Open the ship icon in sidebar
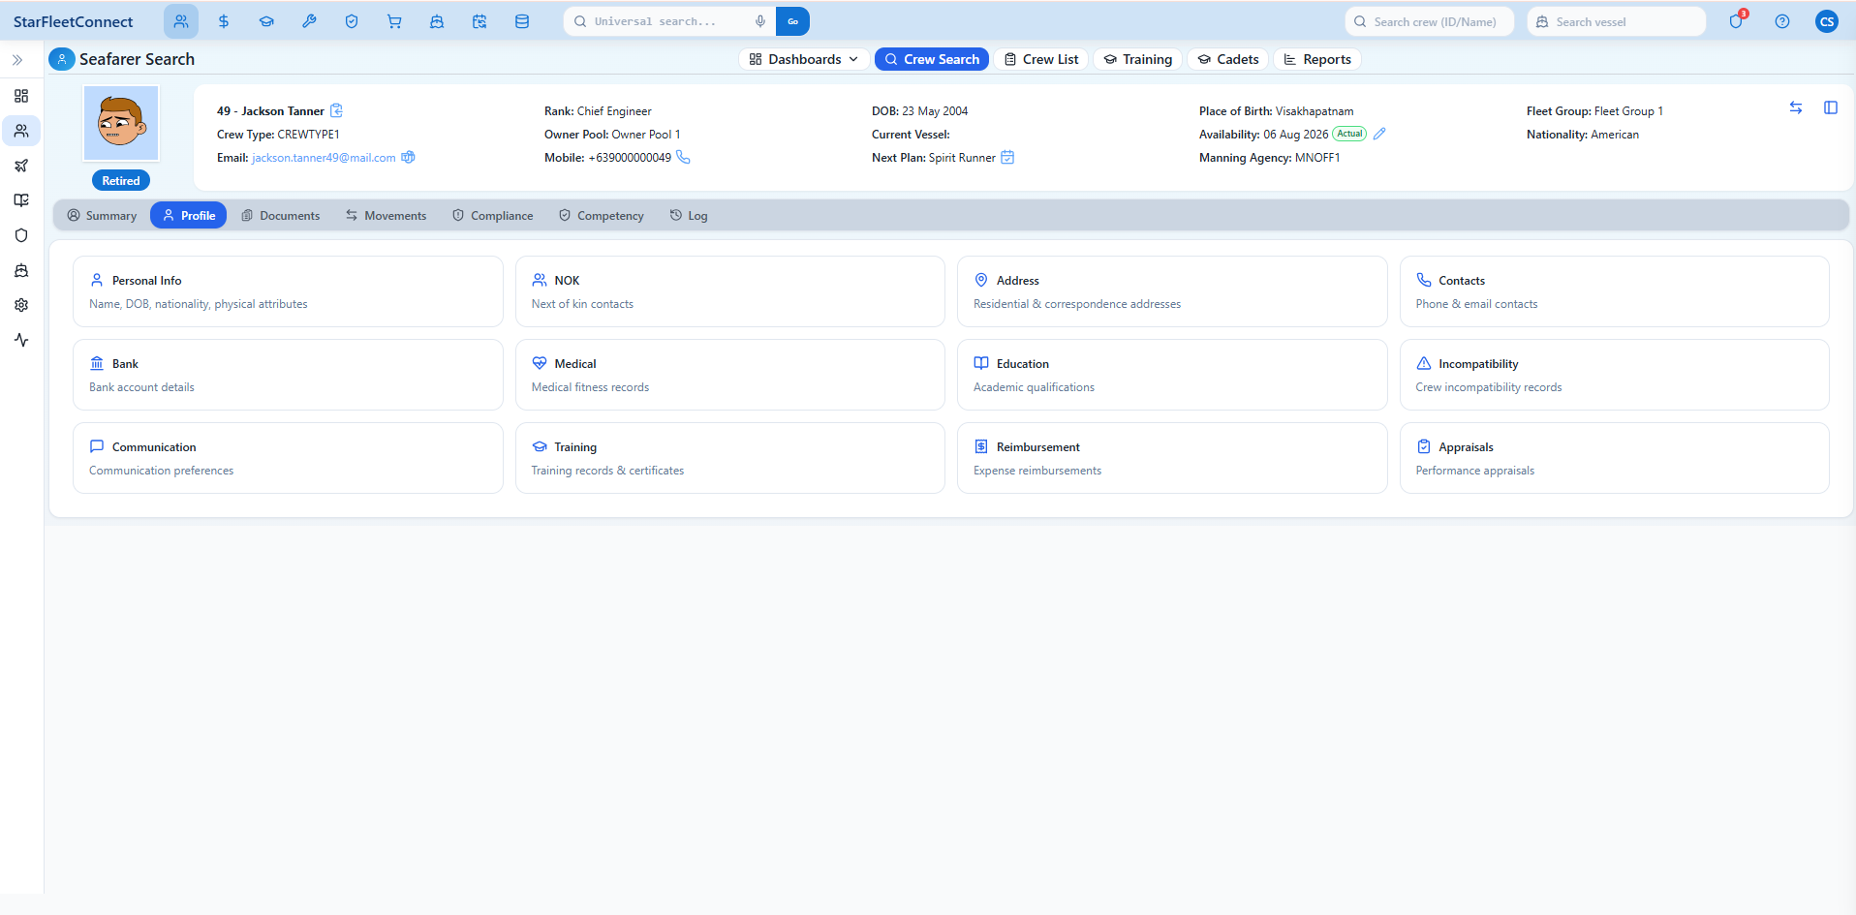This screenshot has width=1856, height=915. [x=21, y=270]
